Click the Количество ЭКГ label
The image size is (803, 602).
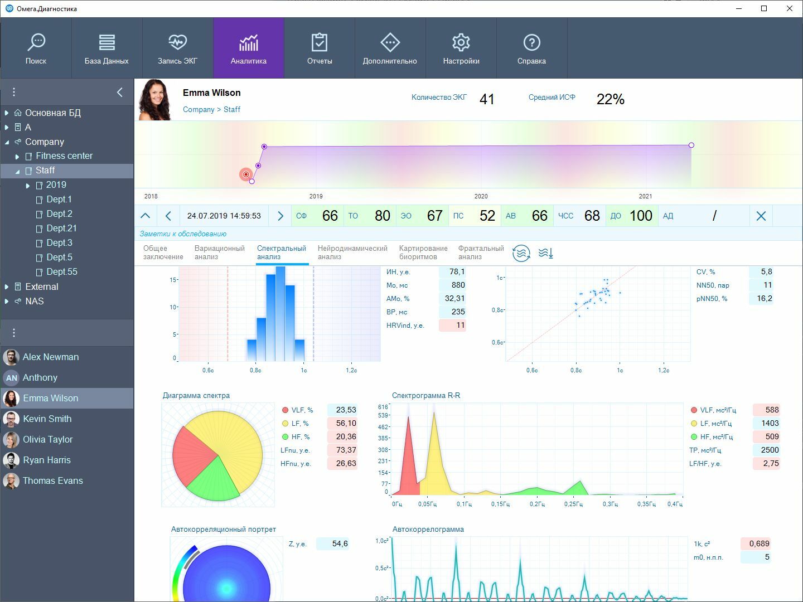pos(439,97)
